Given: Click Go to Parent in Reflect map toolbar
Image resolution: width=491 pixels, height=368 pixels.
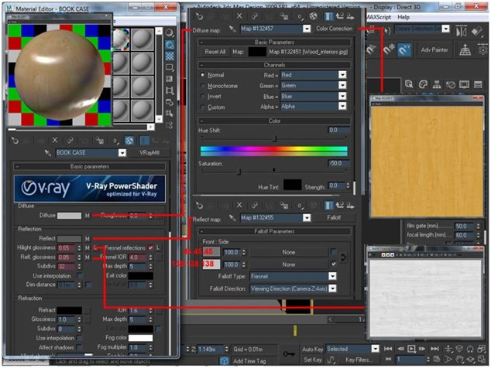Looking at the screenshot, I should pyautogui.click(x=340, y=206).
